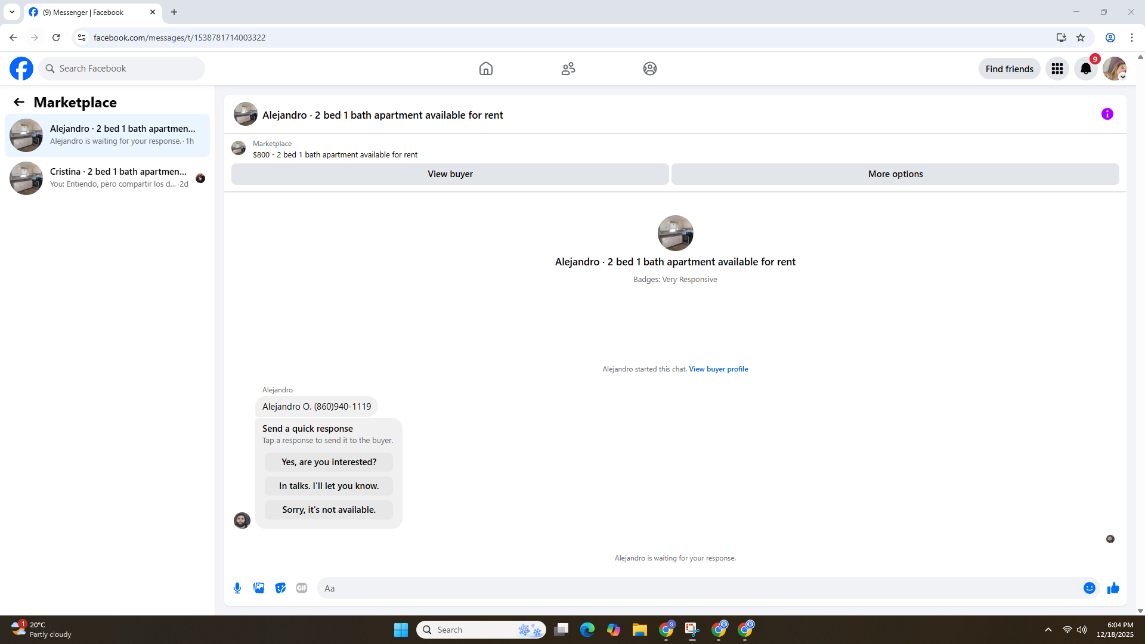Open the account profile picture menu
The height and width of the screenshot is (644, 1145).
[x=1114, y=69]
